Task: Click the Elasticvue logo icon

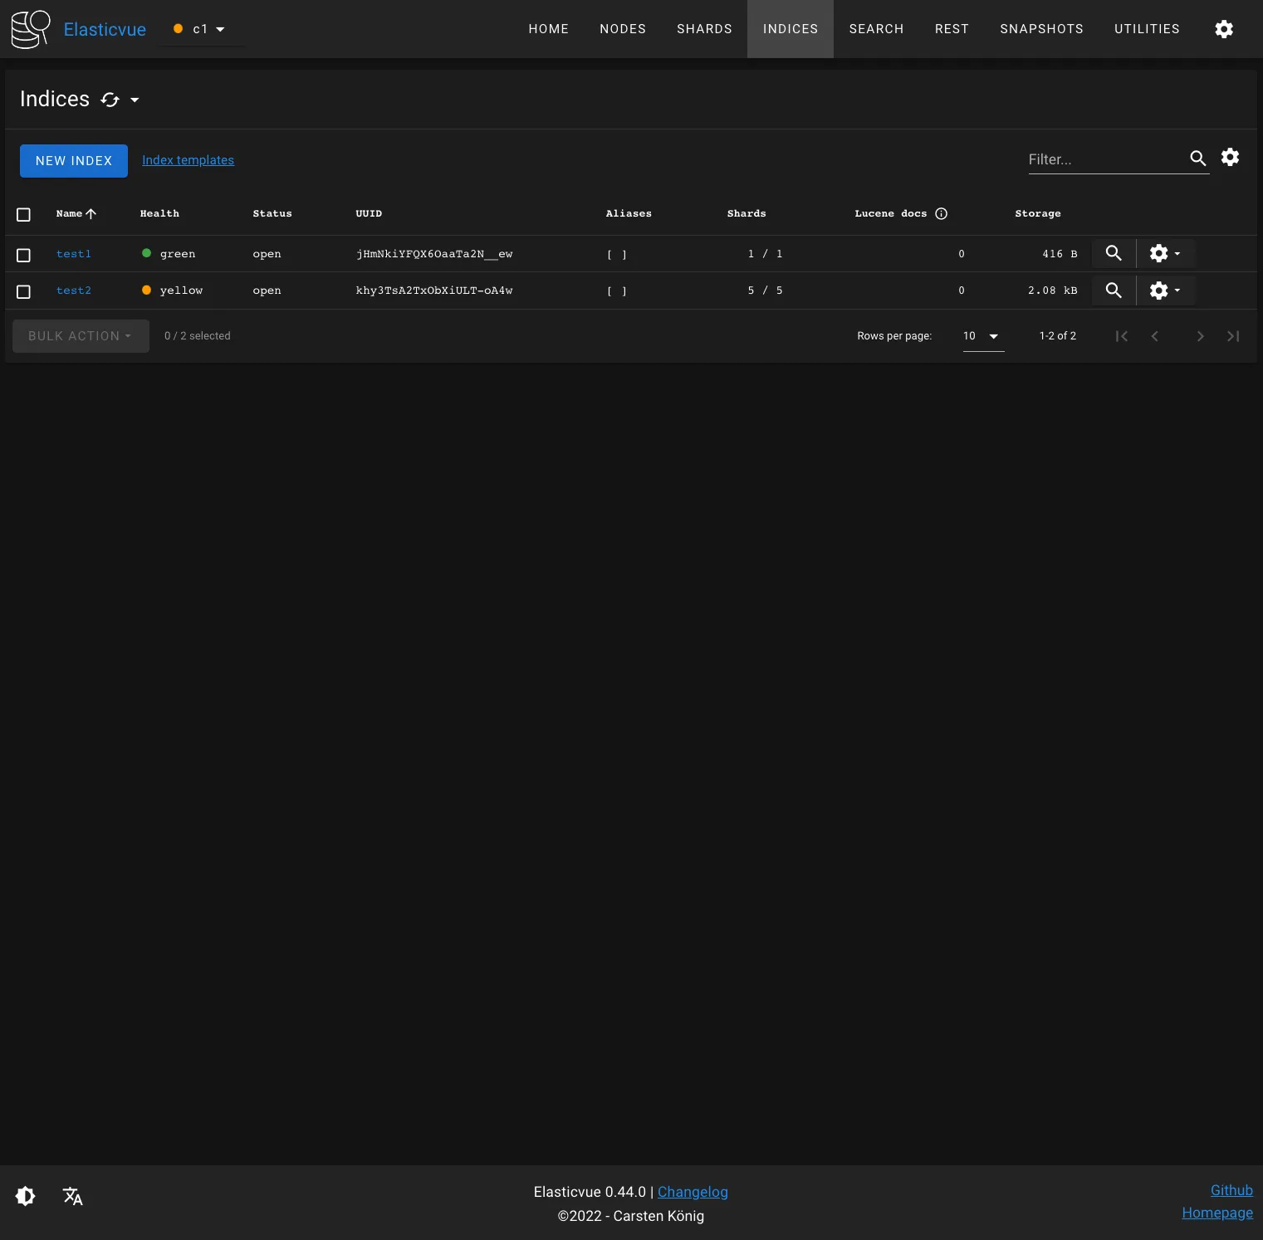Action: [x=31, y=29]
